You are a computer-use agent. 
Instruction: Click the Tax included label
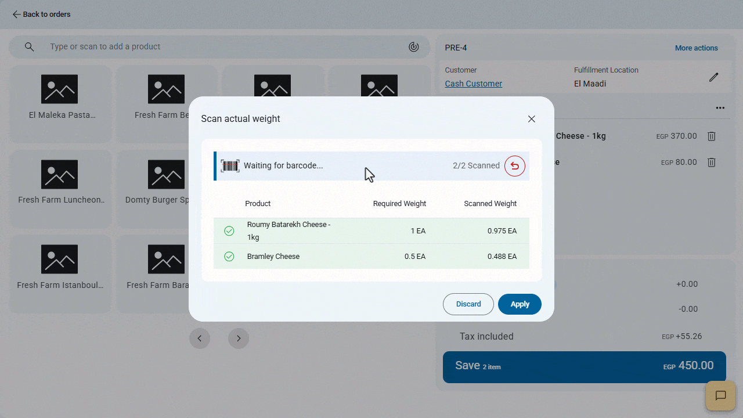[x=486, y=337]
